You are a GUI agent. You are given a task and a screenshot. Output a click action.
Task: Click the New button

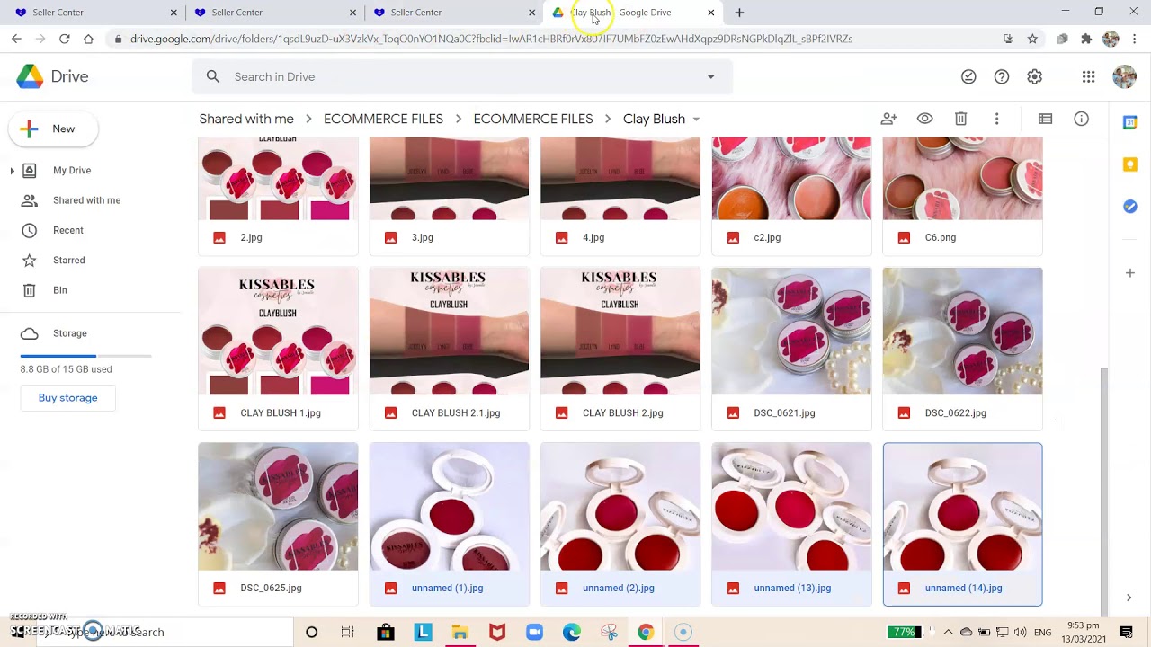coord(53,129)
